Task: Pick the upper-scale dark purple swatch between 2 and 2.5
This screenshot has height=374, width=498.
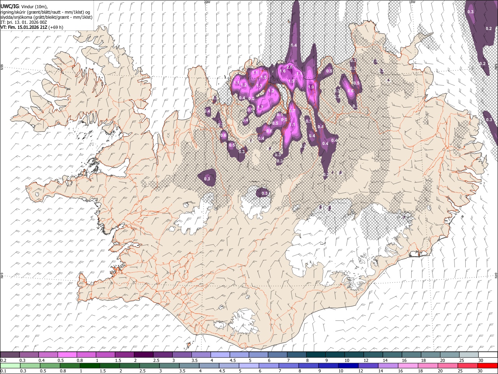Action: pos(144,355)
